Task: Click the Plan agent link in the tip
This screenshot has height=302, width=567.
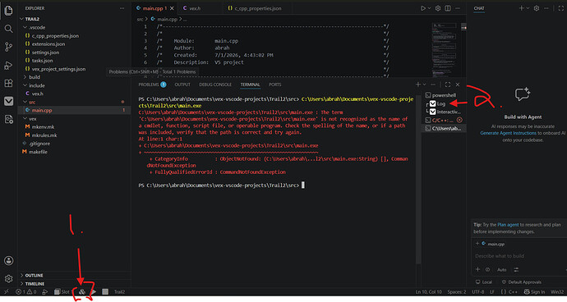Action: tap(508, 225)
